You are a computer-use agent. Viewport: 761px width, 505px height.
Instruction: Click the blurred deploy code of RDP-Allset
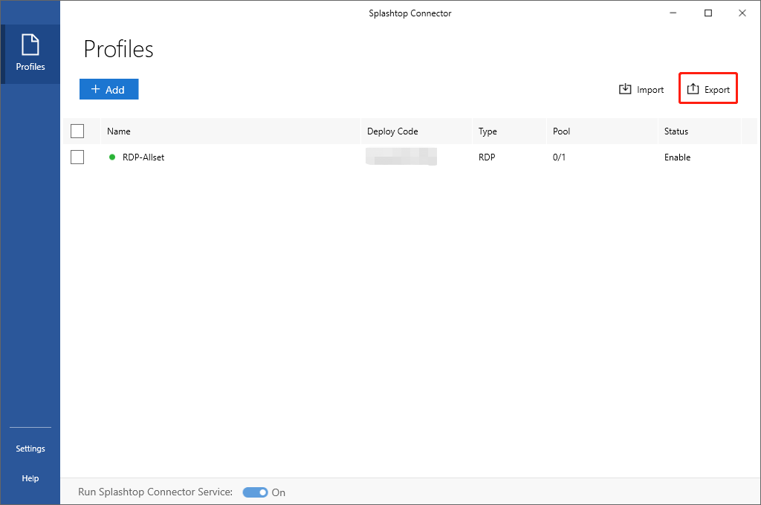click(x=401, y=157)
